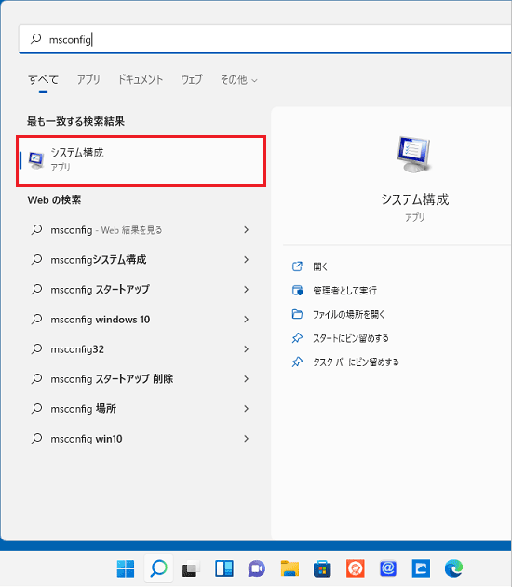
Task: Click the search icon beside 'msconfig 場所'
Action: tap(36, 408)
